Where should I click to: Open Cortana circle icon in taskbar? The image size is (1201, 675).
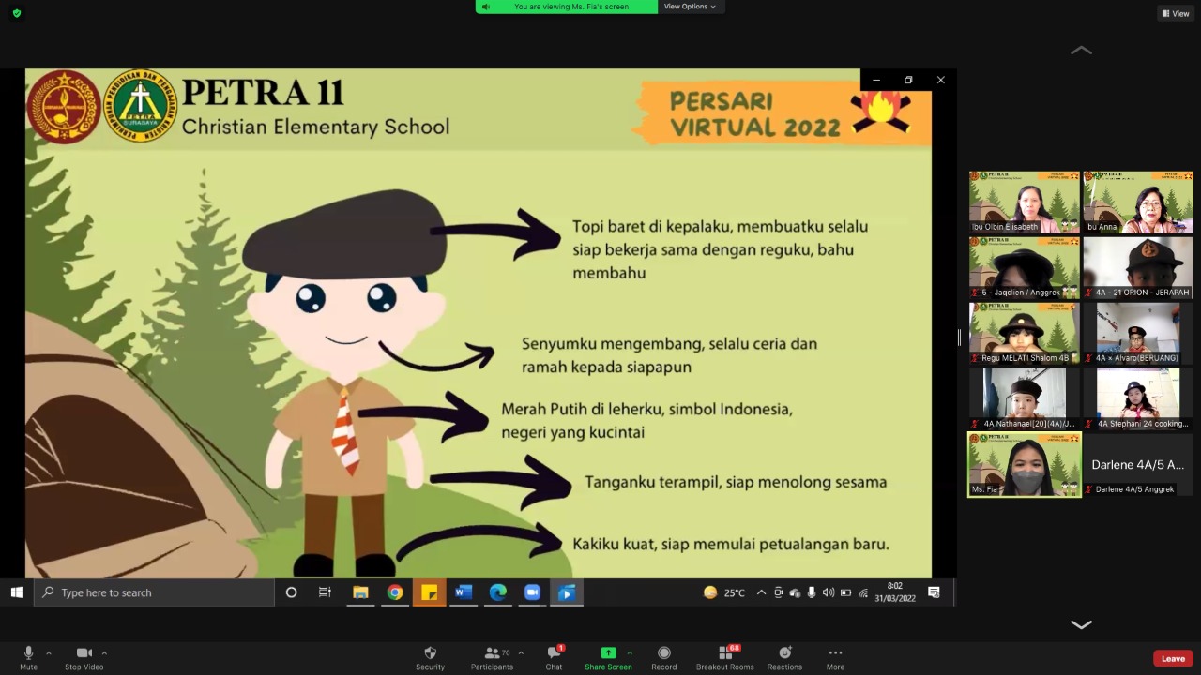291,592
